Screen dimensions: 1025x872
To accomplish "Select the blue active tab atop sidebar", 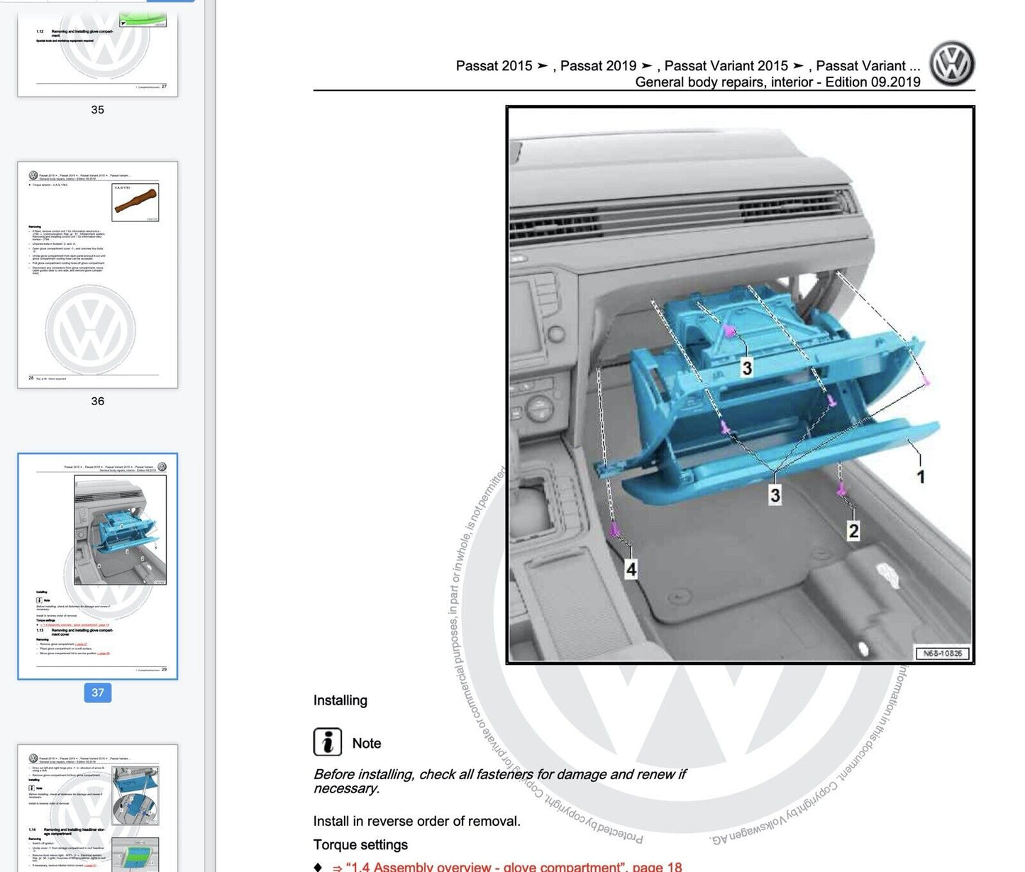I will [170, 1].
